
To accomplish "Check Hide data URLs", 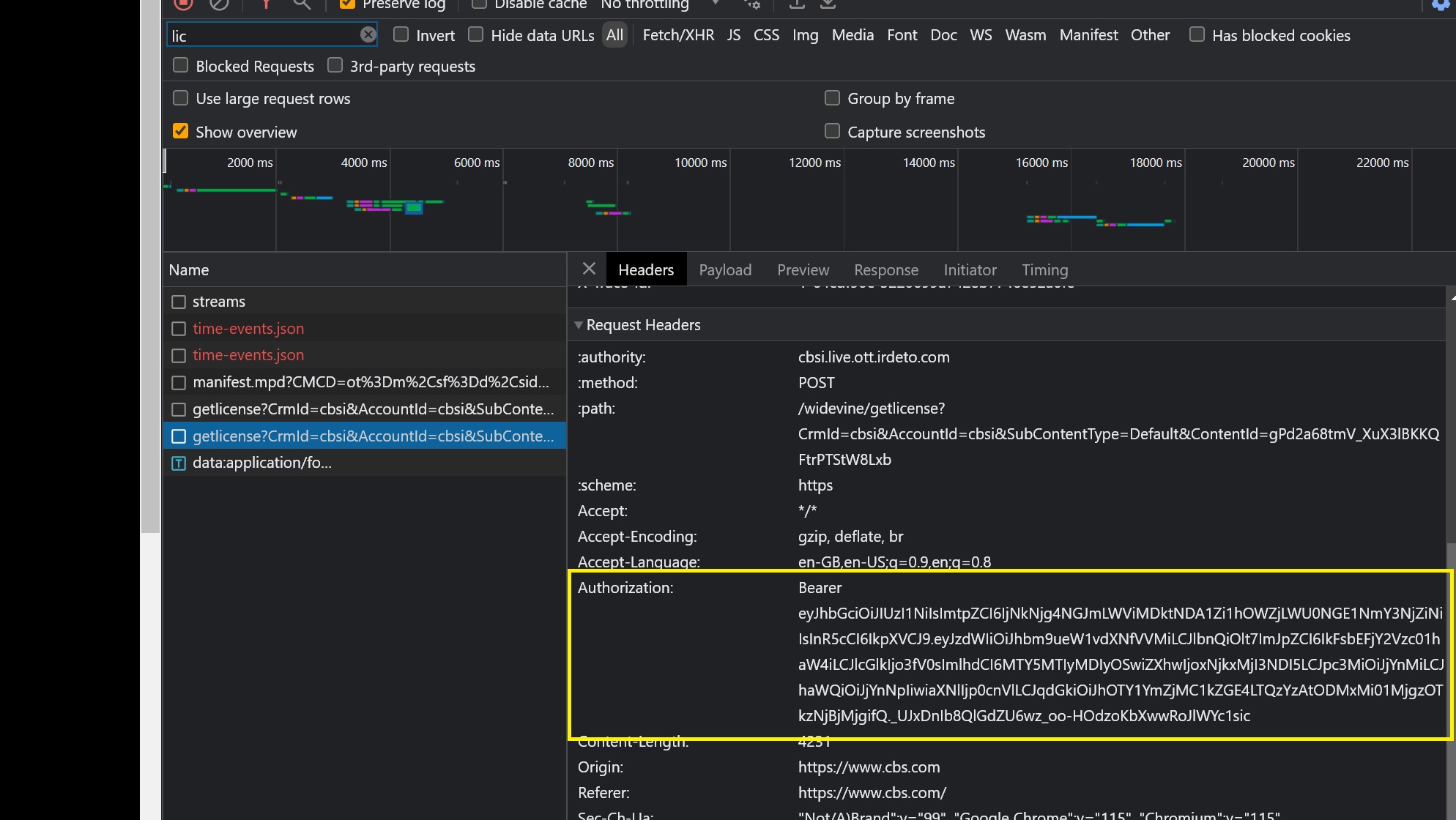I will [475, 34].
